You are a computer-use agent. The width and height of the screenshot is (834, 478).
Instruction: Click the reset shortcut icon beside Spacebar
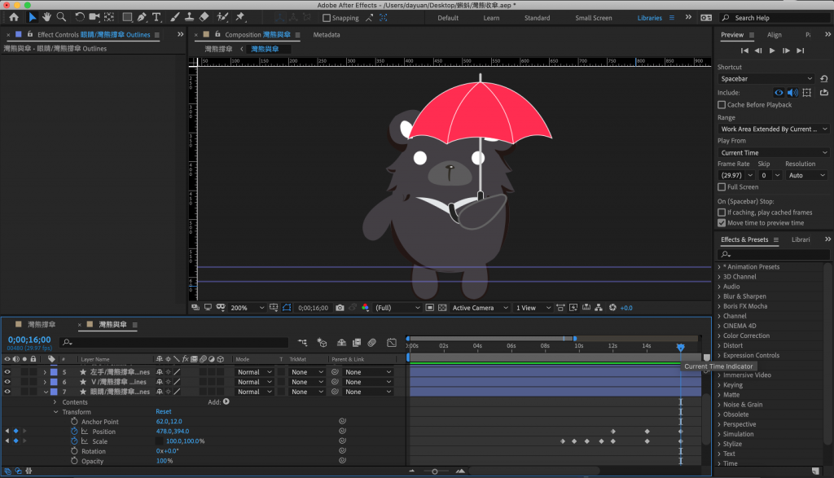(x=824, y=79)
